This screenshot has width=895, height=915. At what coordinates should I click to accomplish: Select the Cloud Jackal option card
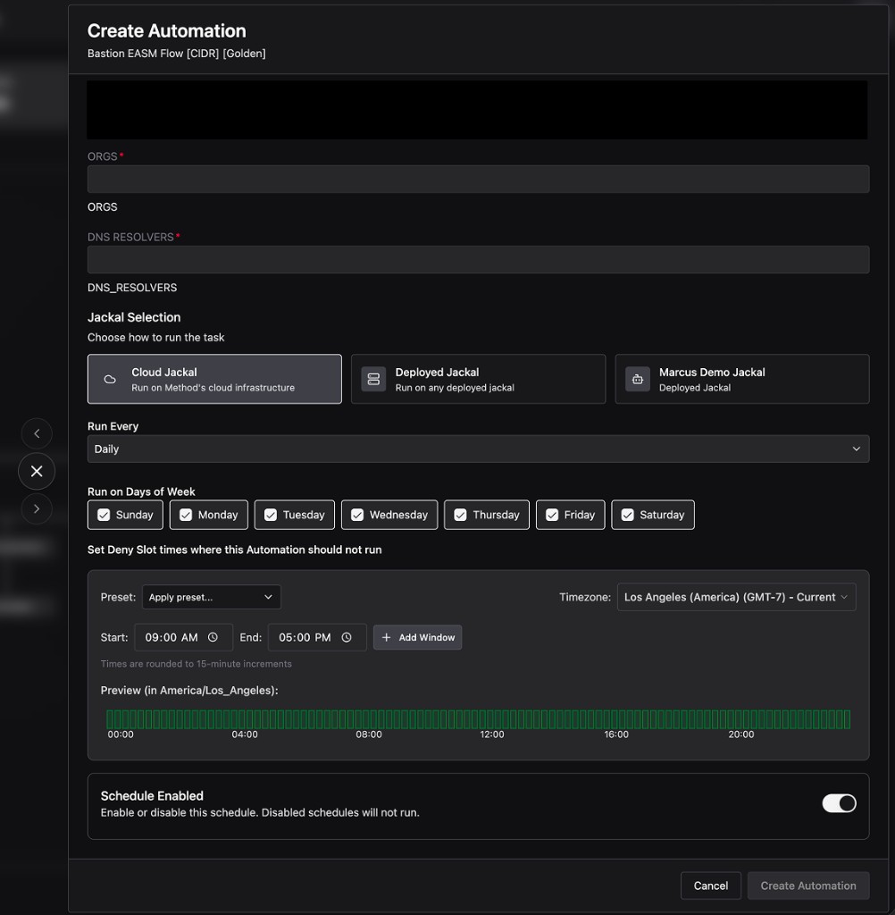pyautogui.click(x=214, y=379)
